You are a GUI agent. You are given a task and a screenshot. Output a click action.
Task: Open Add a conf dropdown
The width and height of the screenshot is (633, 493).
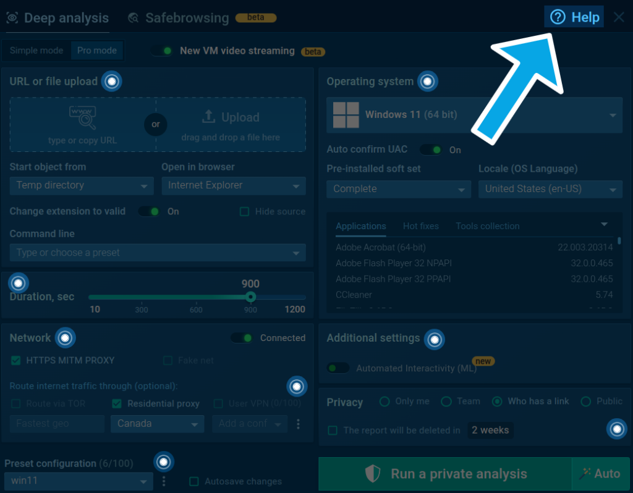[x=250, y=424]
